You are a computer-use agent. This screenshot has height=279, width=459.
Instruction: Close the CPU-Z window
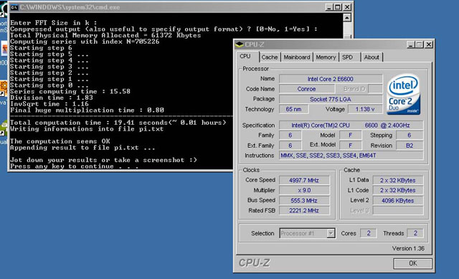pyautogui.click(x=429, y=44)
